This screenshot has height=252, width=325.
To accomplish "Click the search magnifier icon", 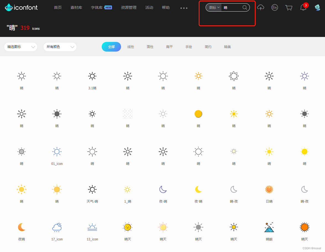I will (x=245, y=7).
